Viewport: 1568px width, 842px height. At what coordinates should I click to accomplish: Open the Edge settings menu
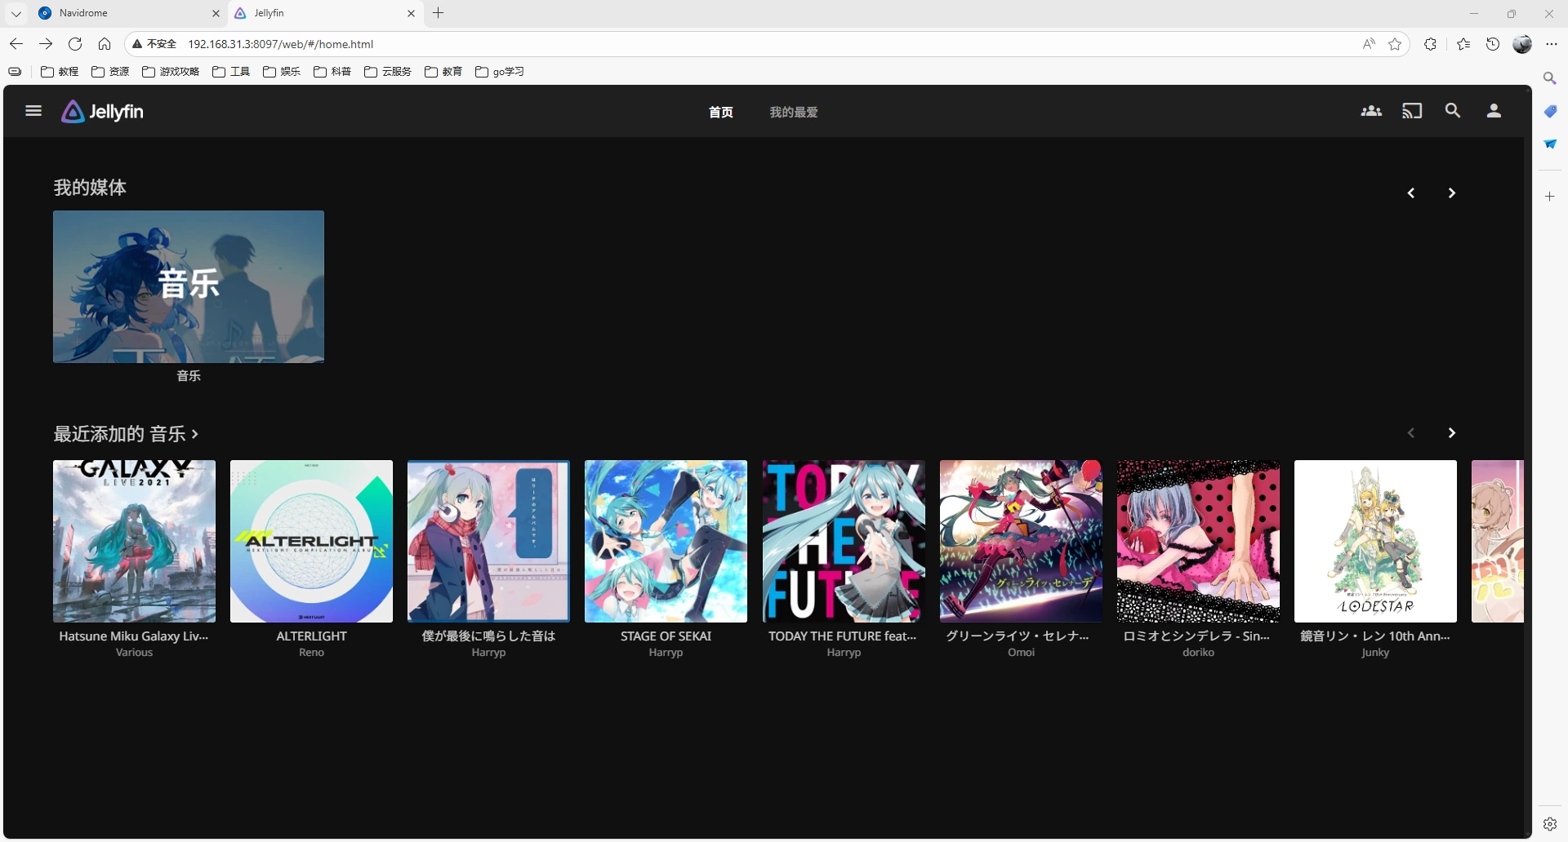(1552, 43)
